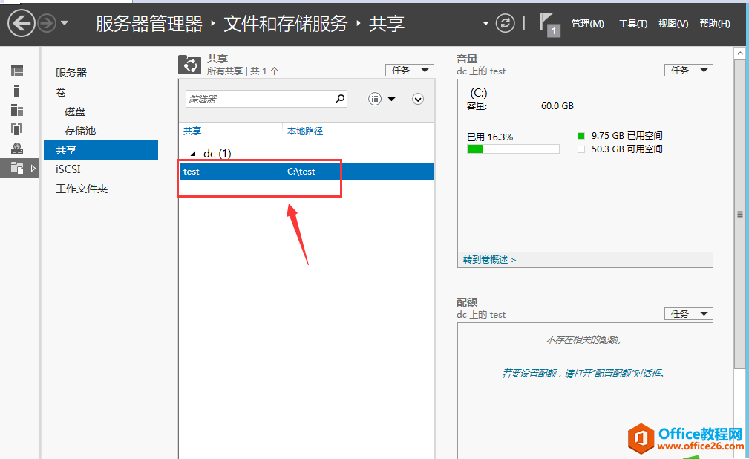Screen dimensions: 749x459
Task: Open the all servers icon in left rail
Action: coord(17,111)
